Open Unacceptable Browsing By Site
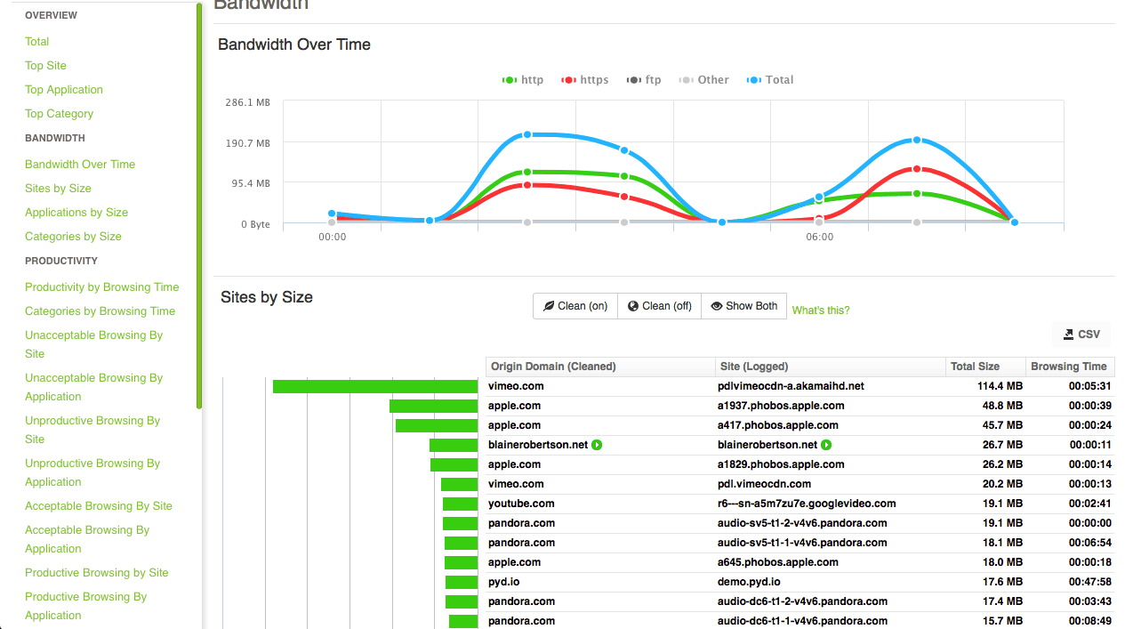The image size is (1133, 629). (x=94, y=344)
